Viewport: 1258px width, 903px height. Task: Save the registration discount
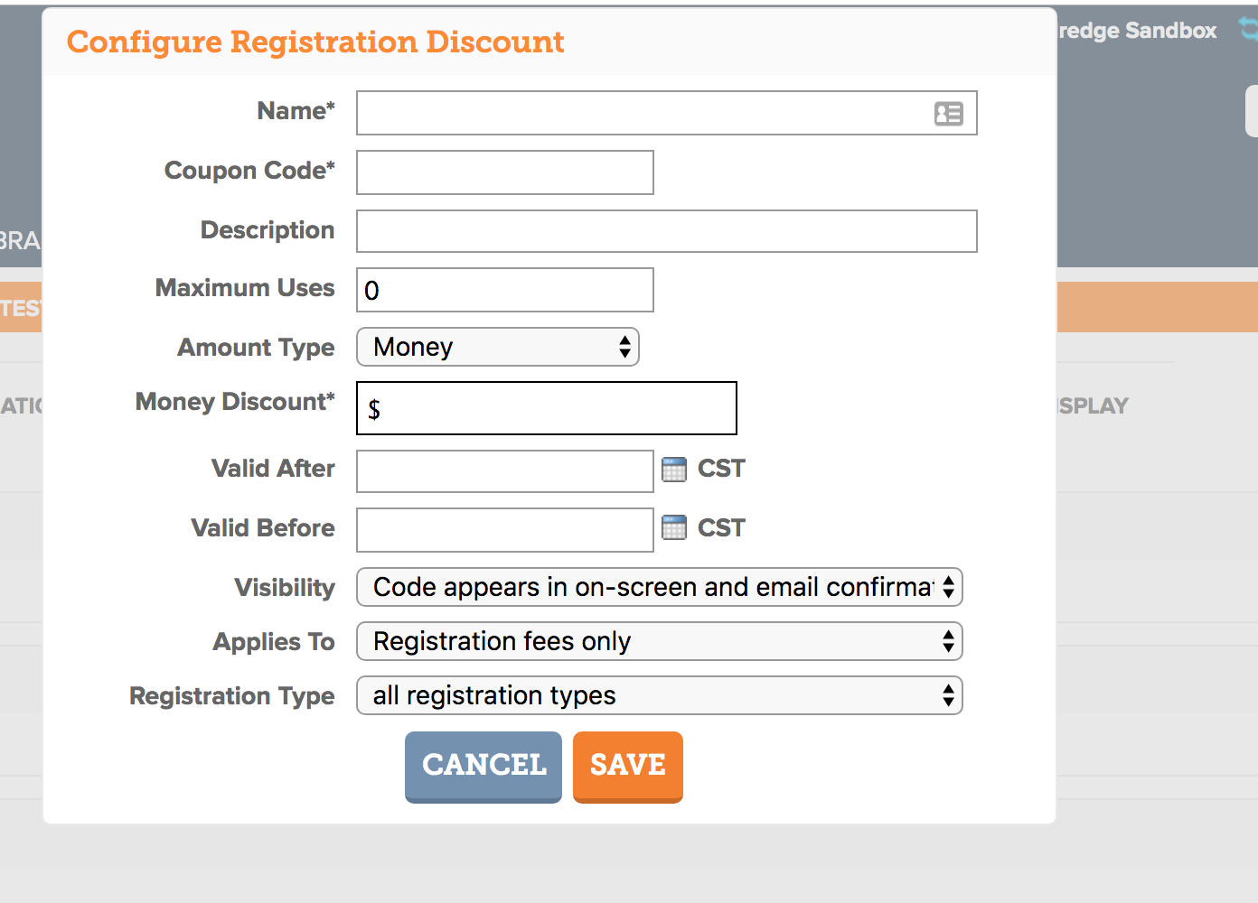point(628,767)
